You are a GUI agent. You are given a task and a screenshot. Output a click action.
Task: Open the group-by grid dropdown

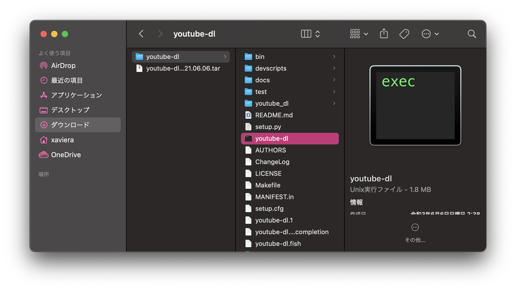(359, 34)
